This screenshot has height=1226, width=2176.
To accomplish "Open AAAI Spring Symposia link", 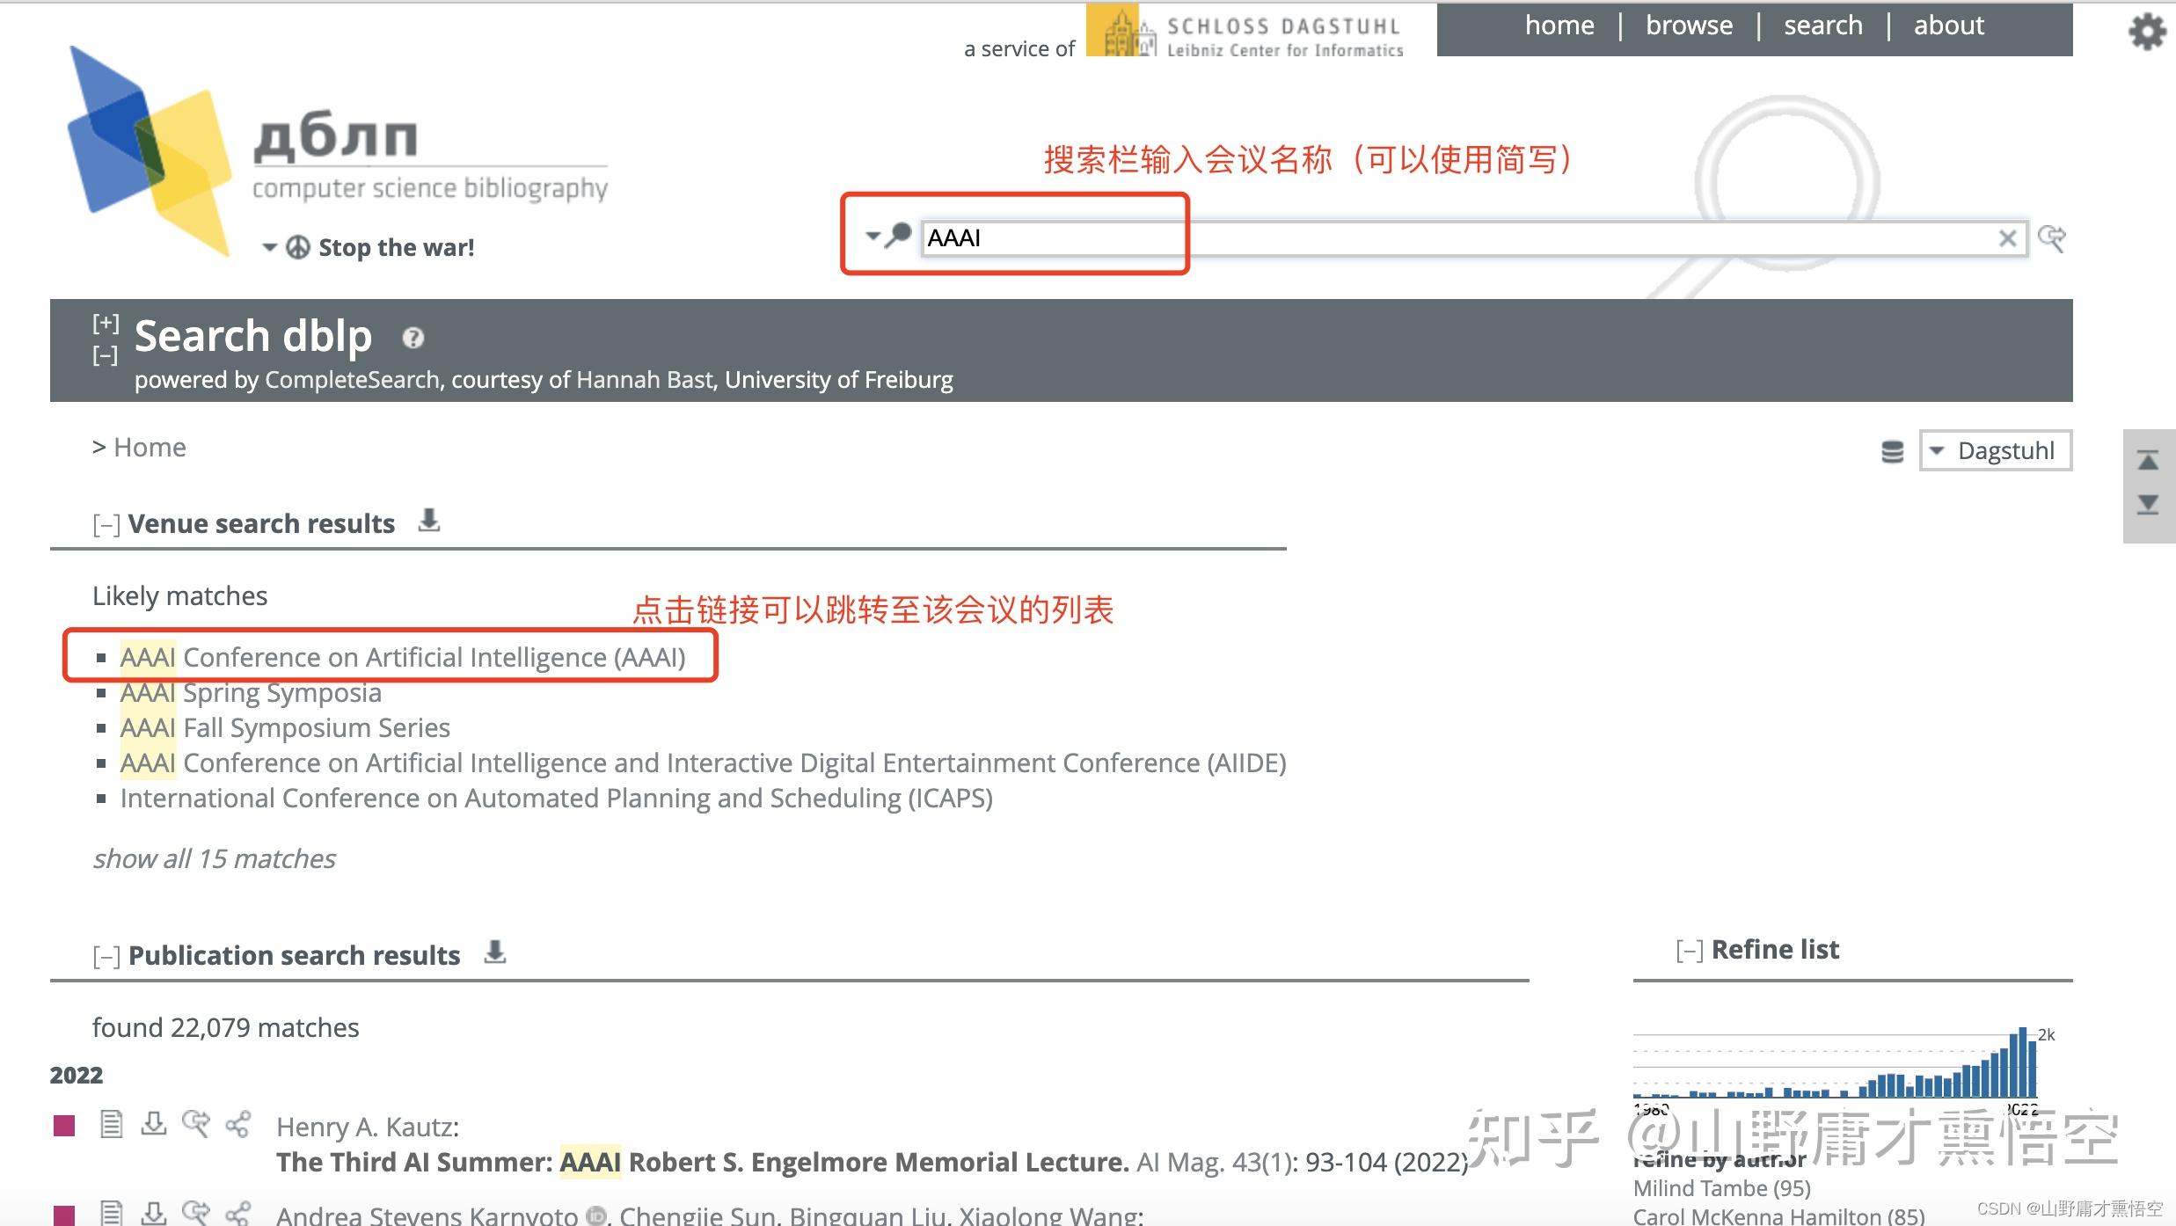I will click(x=251, y=693).
